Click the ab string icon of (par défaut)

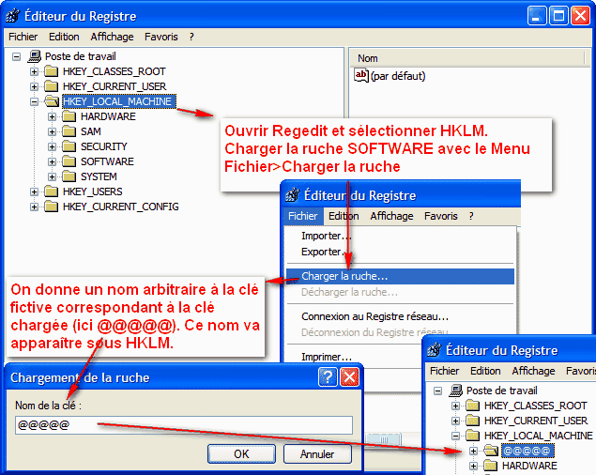click(x=361, y=75)
